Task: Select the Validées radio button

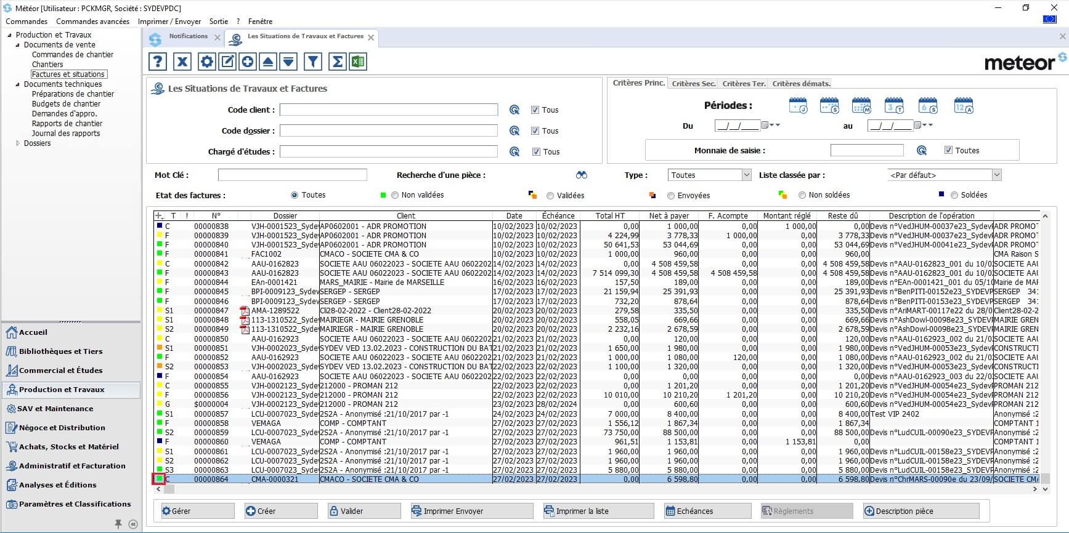Action: point(550,196)
